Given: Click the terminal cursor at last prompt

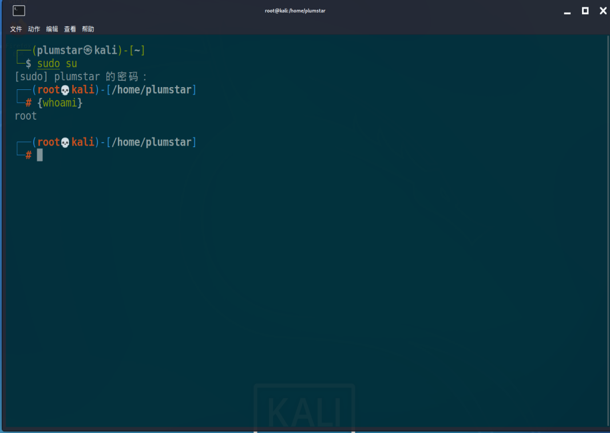Looking at the screenshot, I should (39, 155).
